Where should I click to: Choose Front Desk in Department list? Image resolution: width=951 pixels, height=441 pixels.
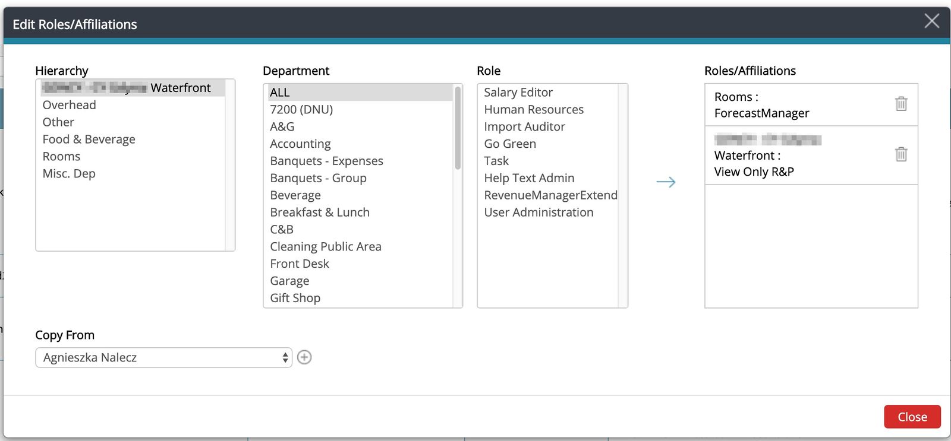(x=299, y=264)
